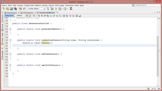Click the large Z toolbar icon
Screen dimensions: 162x91
point(71,9)
